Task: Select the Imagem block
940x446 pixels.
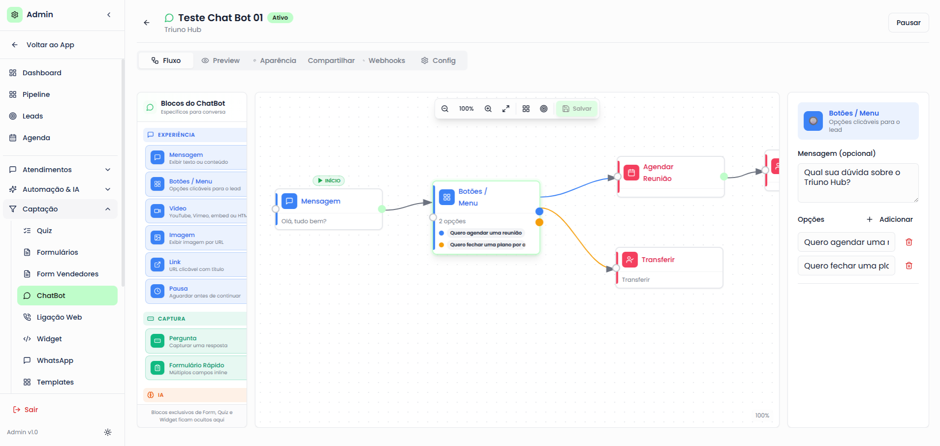Action: [x=196, y=238]
